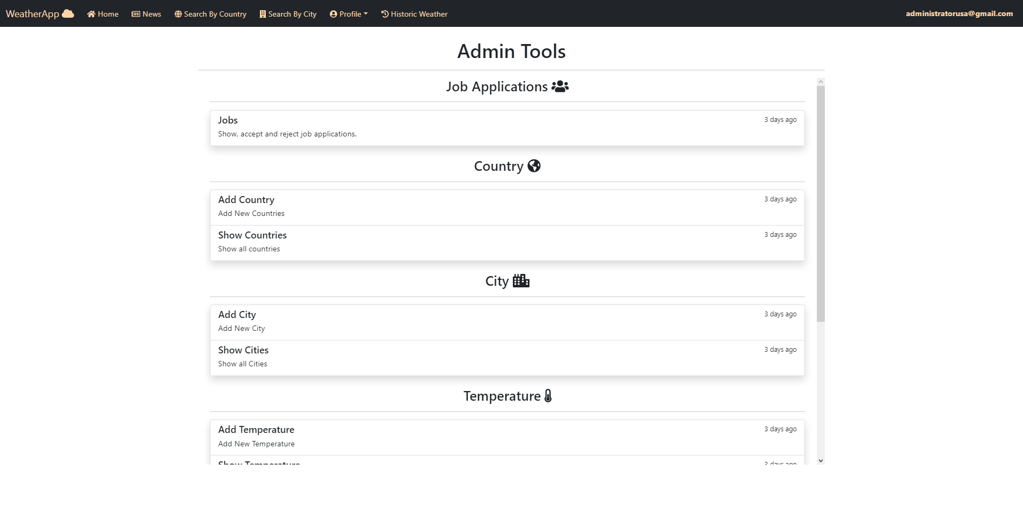Click the history icon beside Historic Weather

pos(384,13)
